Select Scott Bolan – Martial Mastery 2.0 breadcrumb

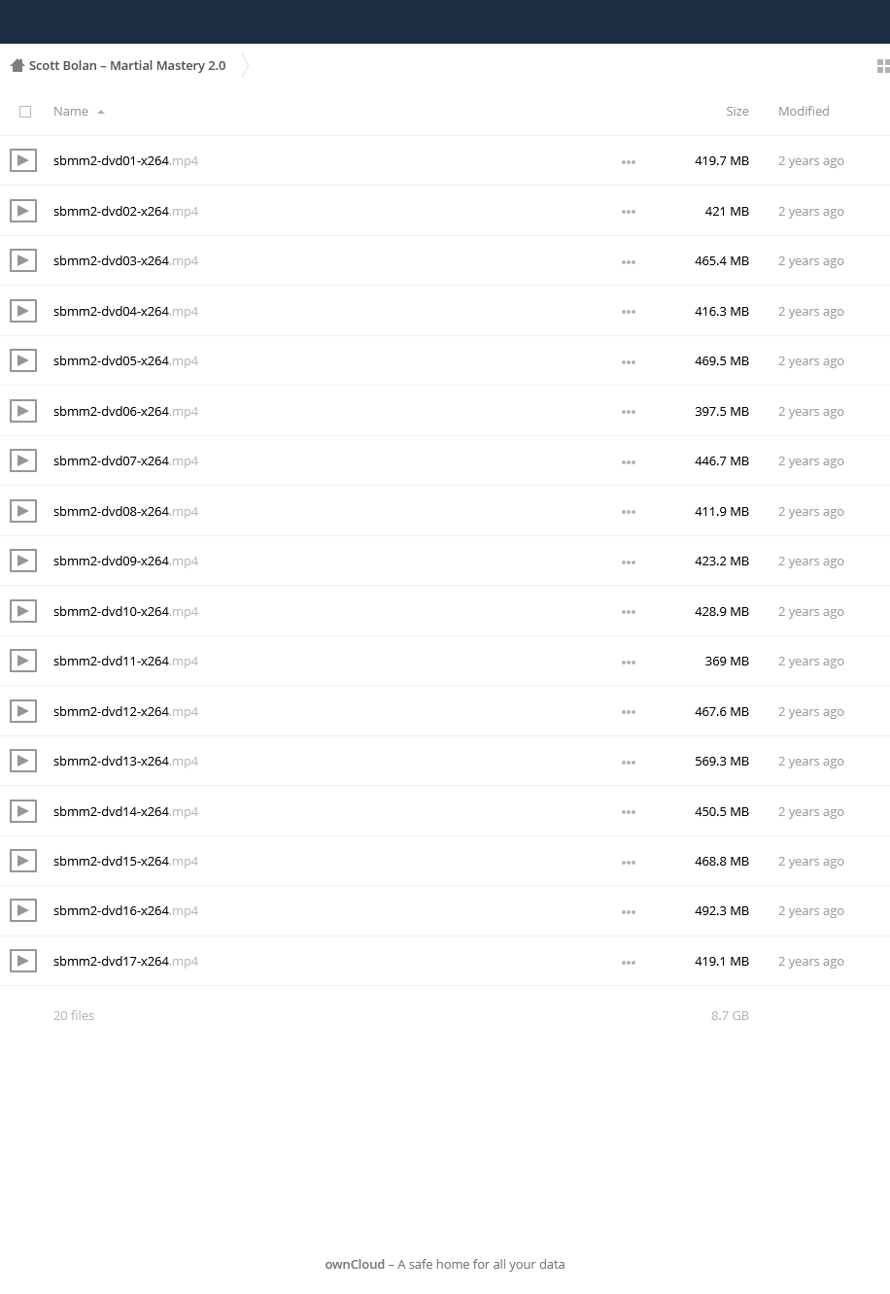tap(127, 65)
